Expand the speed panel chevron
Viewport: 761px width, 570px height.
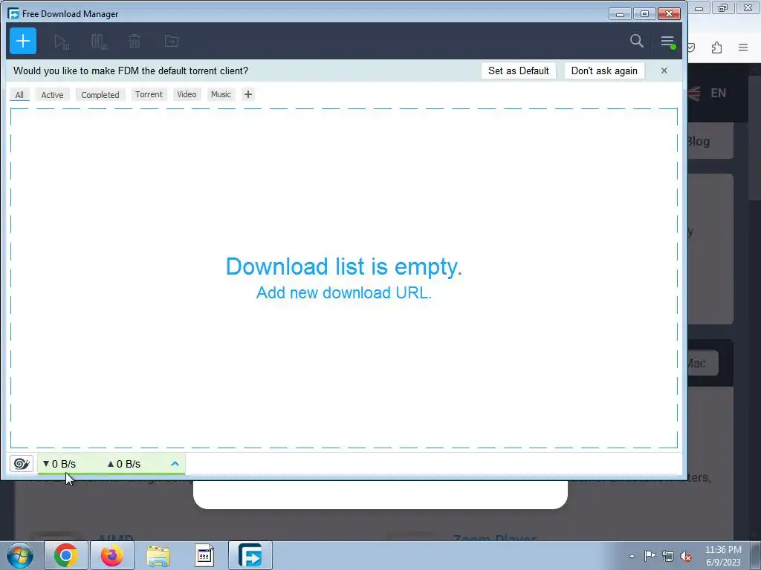(175, 464)
